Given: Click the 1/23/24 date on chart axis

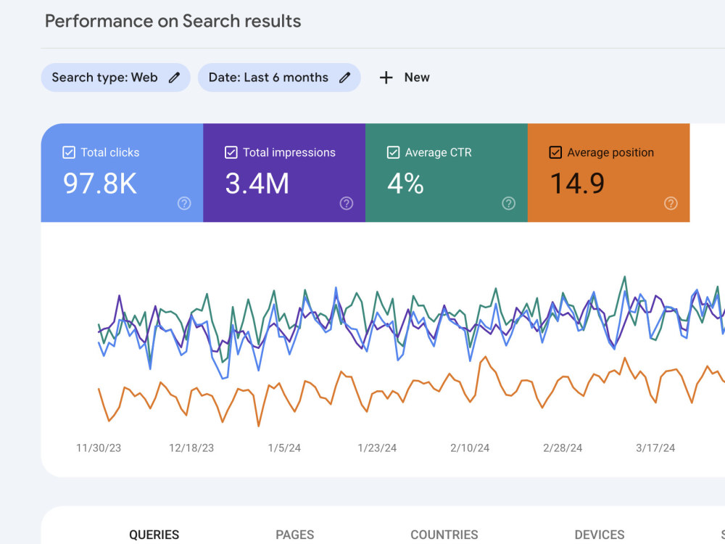Looking at the screenshot, I should click(x=377, y=448).
